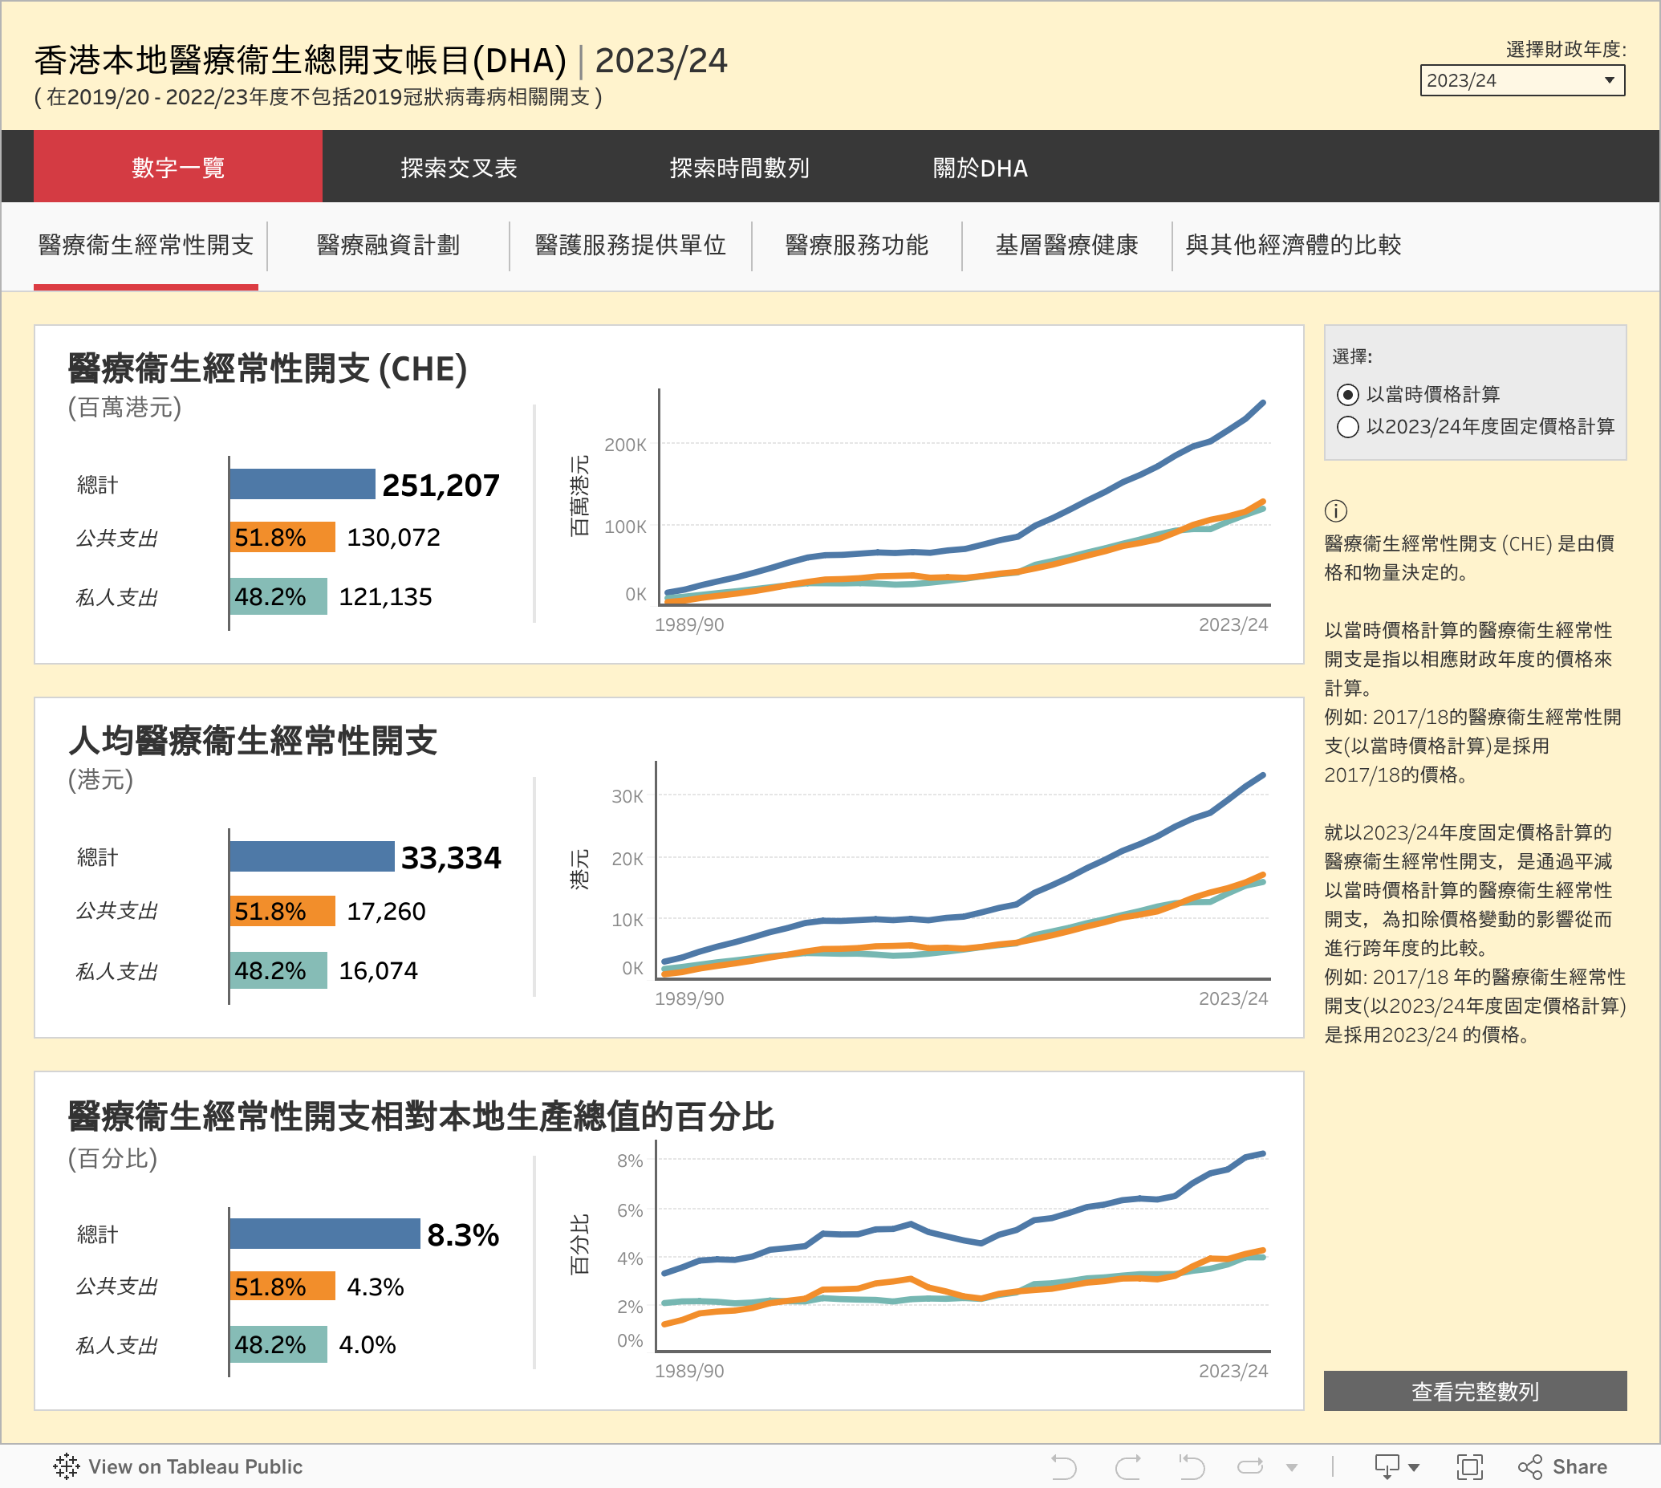Viewport: 1661px width, 1488px height.
Task: Click the Revert (reset view) icon
Action: click(x=1191, y=1467)
